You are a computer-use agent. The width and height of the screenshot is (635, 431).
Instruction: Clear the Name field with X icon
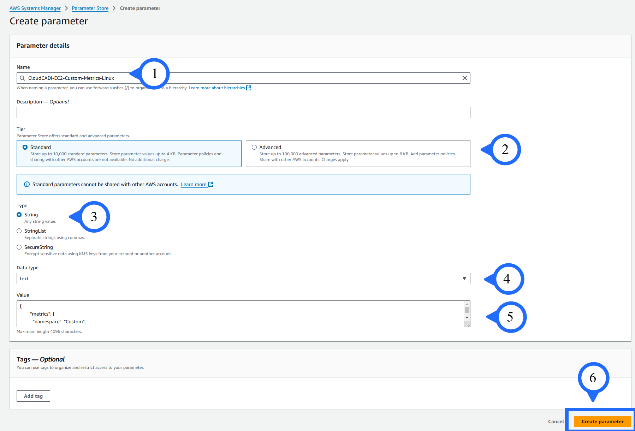pyautogui.click(x=464, y=78)
